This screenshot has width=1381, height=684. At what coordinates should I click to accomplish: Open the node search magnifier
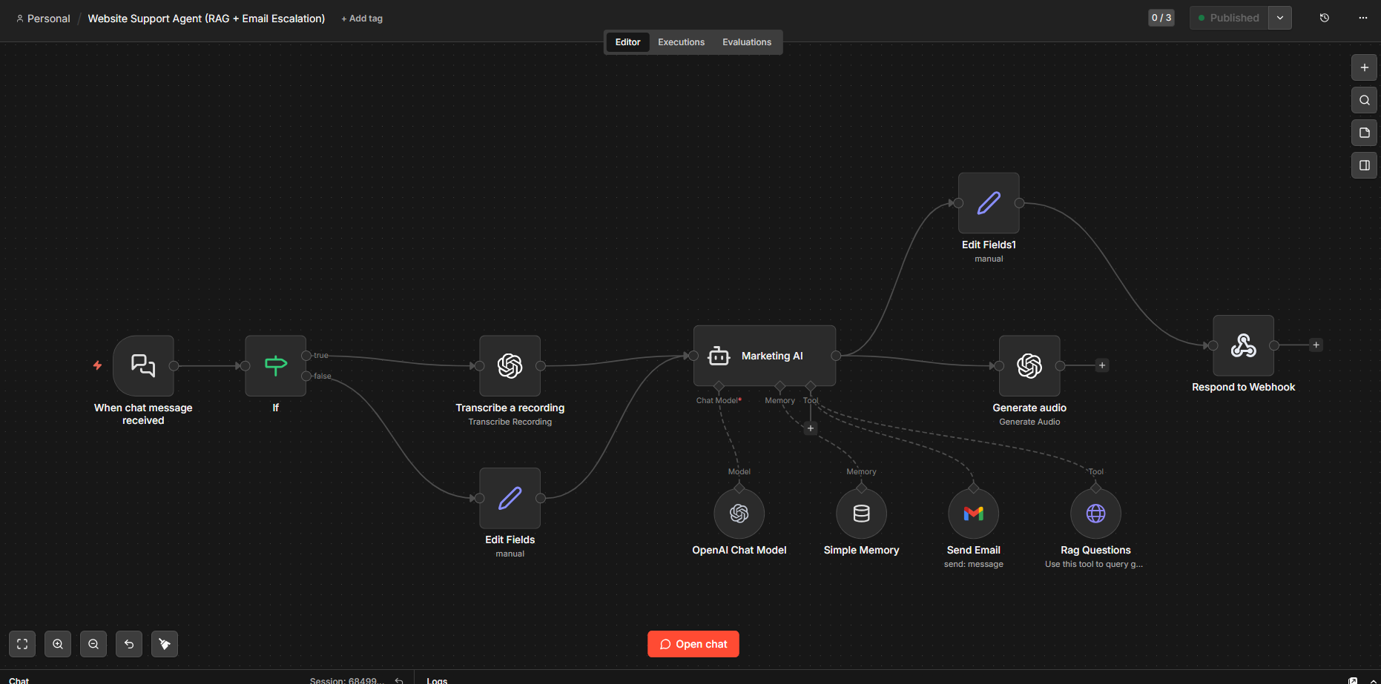click(x=1365, y=100)
